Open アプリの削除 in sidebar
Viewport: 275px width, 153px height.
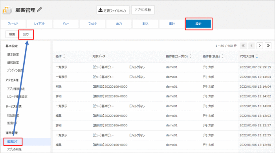(15, 149)
